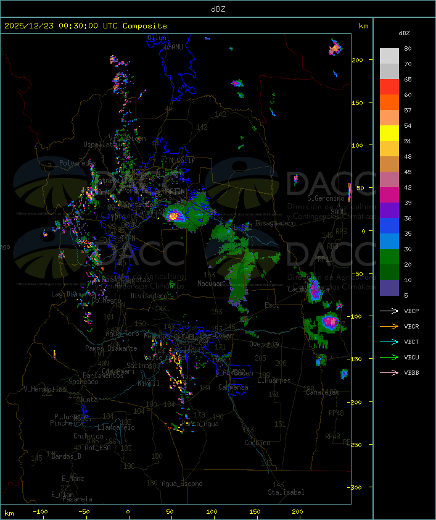The width and height of the screenshot is (436, 520).
Task: Click the L.Huarpes place label
Action: [x=274, y=380]
